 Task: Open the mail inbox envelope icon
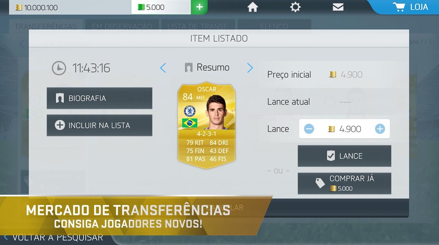point(338,7)
